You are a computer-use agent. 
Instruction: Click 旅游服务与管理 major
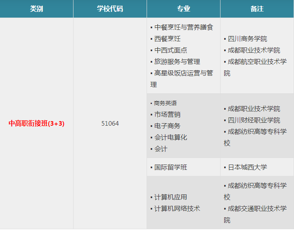tap(177, 62)
